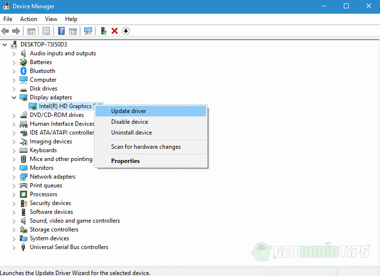Expand the Network adapters chevron
The height and width of the screenshot is (276, 380).
(14, 177)
